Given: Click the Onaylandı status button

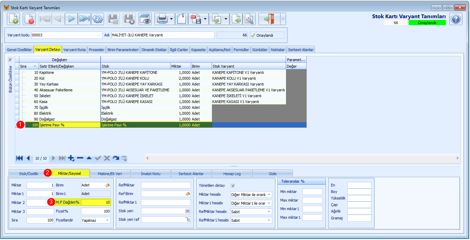Looking at the screenshot, I should coord(267,35).
